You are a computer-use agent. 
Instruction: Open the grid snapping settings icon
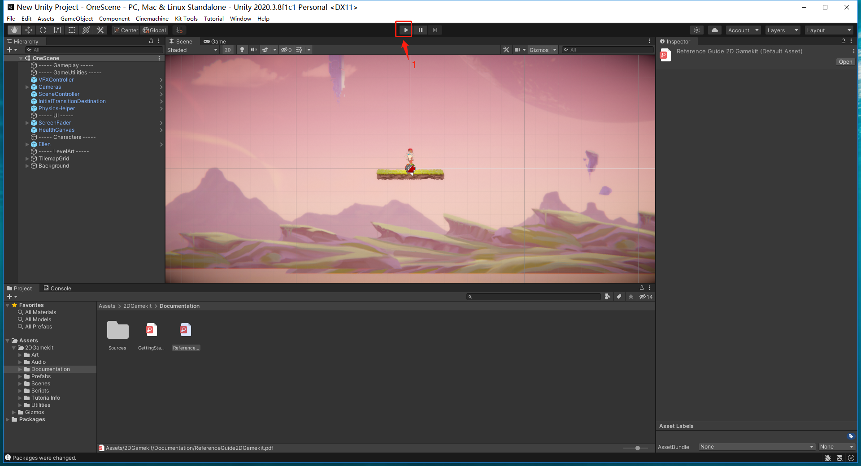179,30
